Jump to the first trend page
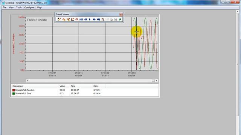241x135 pixels. click(x=81, y=19)
